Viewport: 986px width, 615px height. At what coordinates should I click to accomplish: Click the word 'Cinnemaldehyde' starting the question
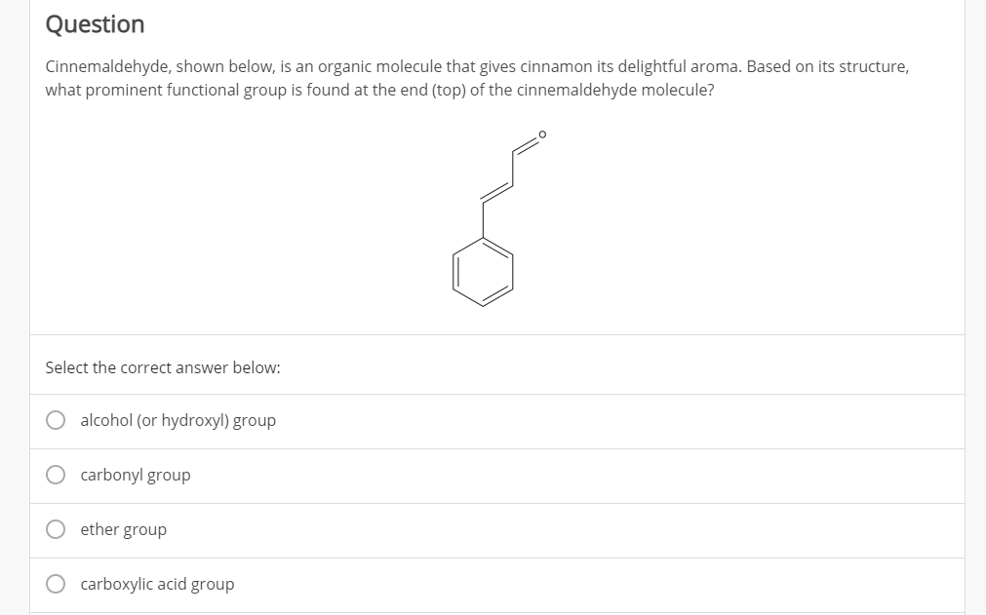pyautogui.click(x=107, y=68)
